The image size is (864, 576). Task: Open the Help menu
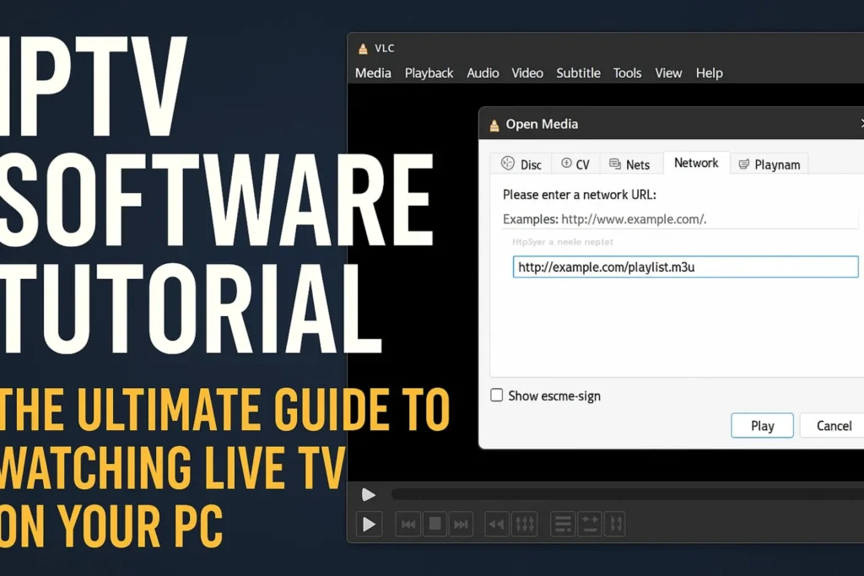point(709,73)
